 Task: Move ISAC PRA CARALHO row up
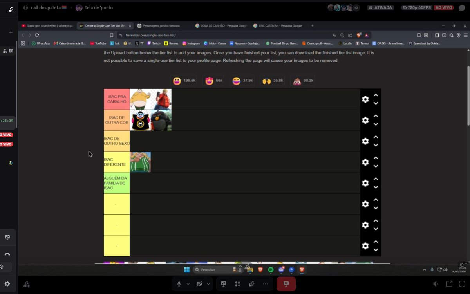pyautogui.click(x=376, y=95)
